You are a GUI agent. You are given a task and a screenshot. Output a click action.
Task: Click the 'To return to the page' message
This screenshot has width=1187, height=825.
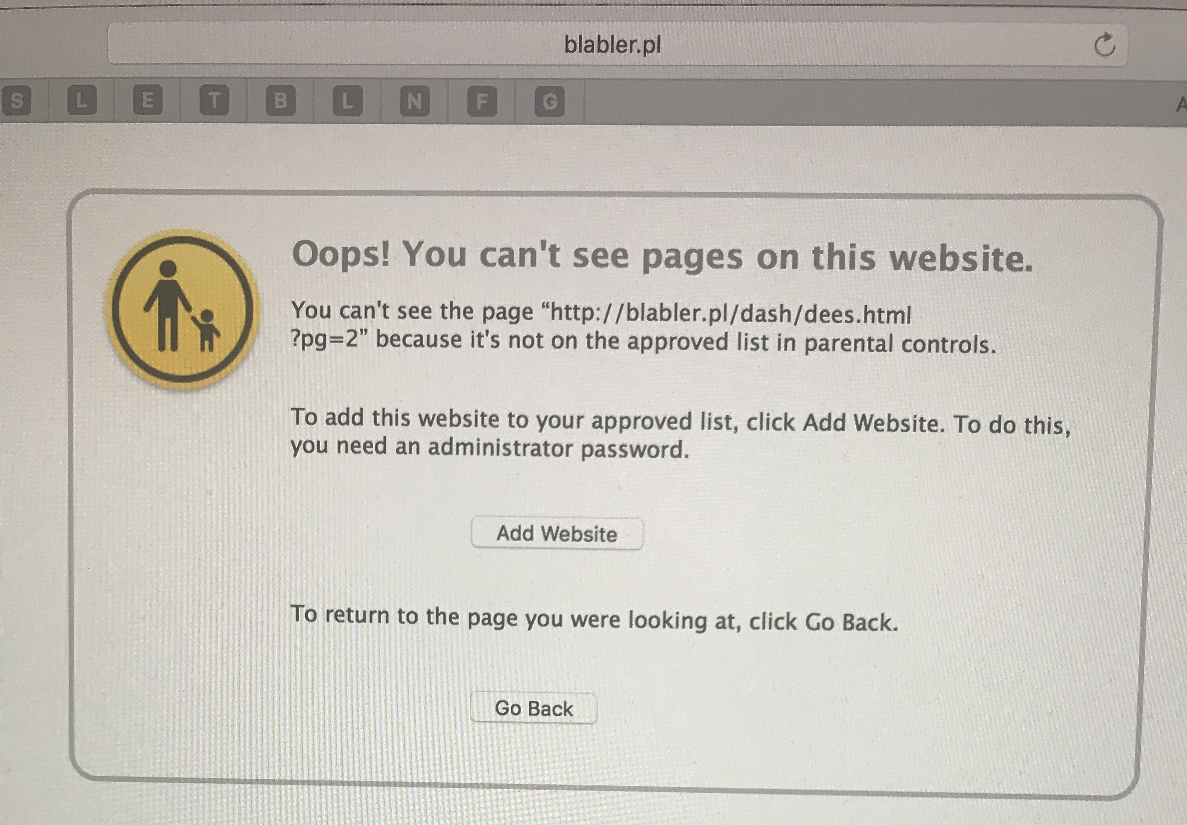tap(595, 618)
